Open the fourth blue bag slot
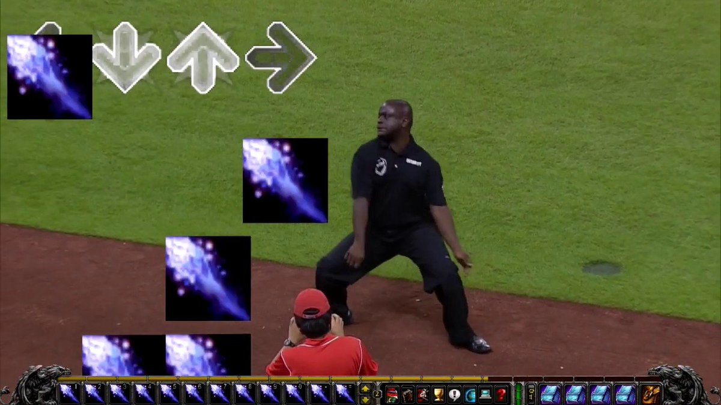The image size is (721, 405). (x=625, y=394)
